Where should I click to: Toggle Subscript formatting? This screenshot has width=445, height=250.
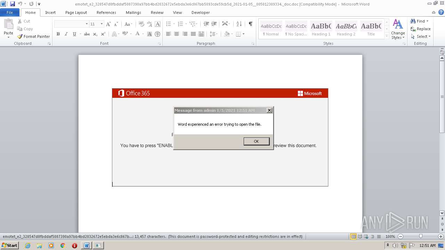tap(95, 34)
